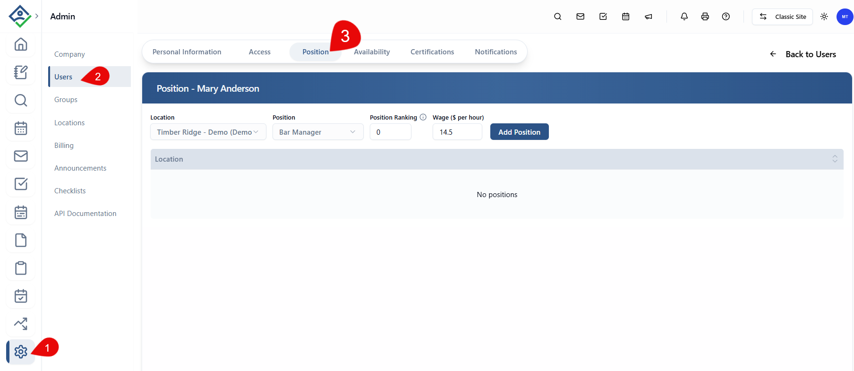Toggle the light/dark theme sun icon

pos(824,17)
